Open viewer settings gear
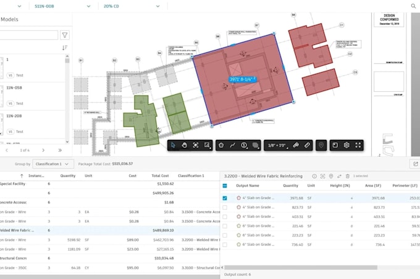The height and width of the screenshot is (279, 420). [x=346, y=145]
